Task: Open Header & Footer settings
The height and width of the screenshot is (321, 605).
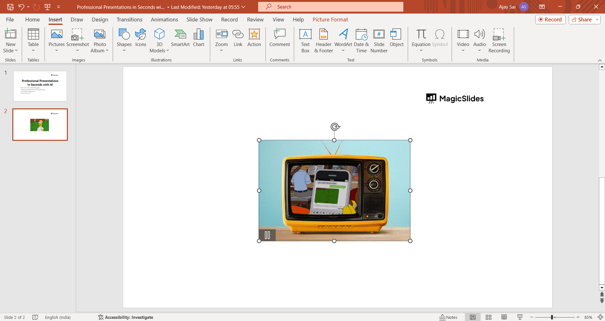Action: coord(323,41)
